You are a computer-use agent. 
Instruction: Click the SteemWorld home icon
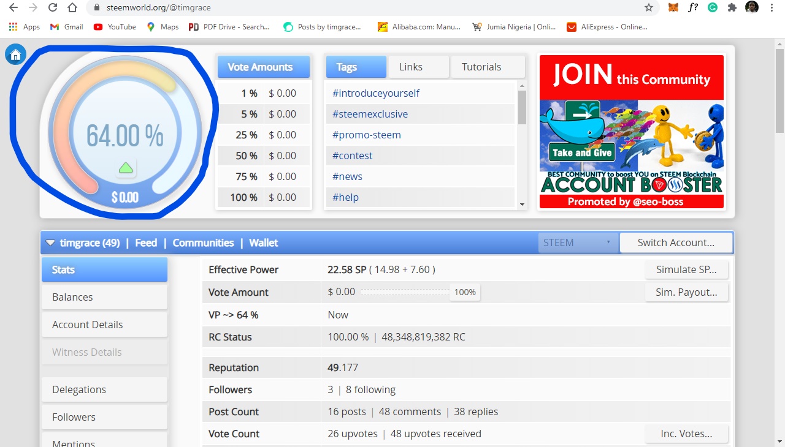point(15,54)
